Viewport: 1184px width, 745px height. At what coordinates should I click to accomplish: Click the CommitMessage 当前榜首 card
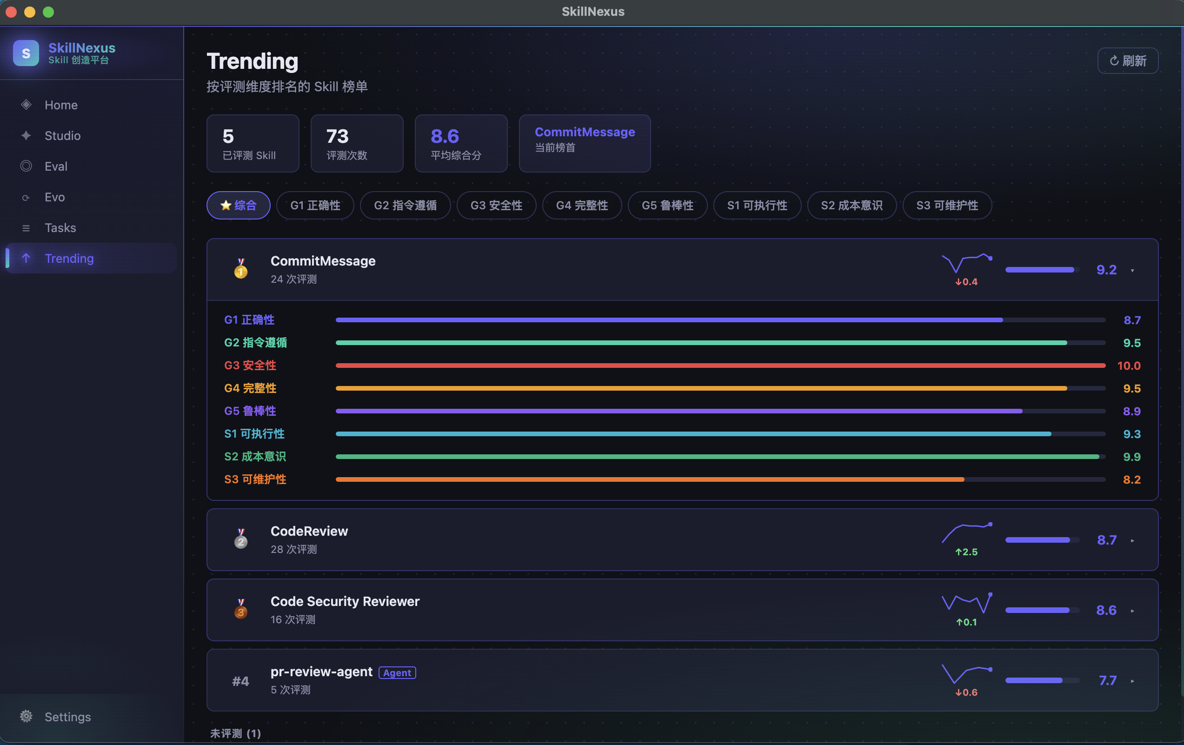584,143
